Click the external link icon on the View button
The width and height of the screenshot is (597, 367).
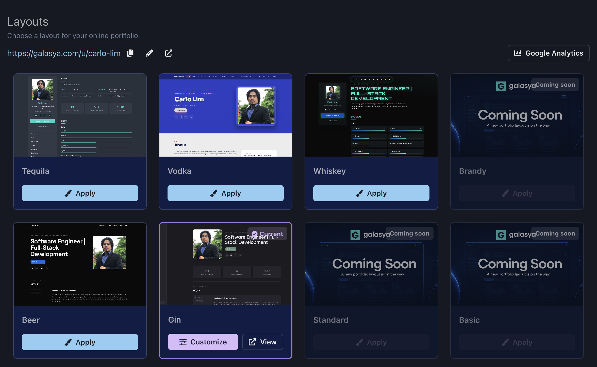tap(252, 342)
